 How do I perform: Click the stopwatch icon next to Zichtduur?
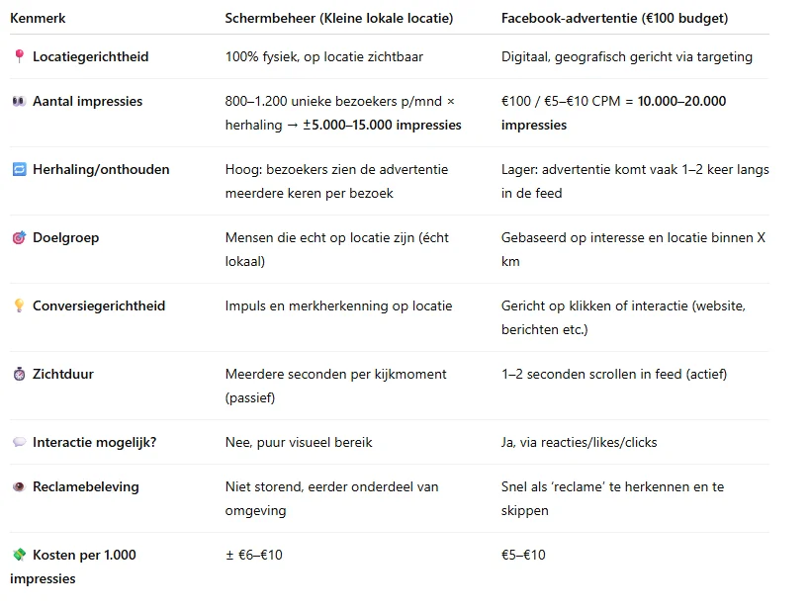[19, 374]
